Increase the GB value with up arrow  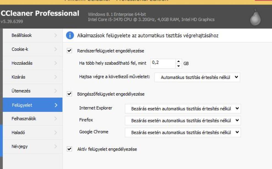coord(179,61)
